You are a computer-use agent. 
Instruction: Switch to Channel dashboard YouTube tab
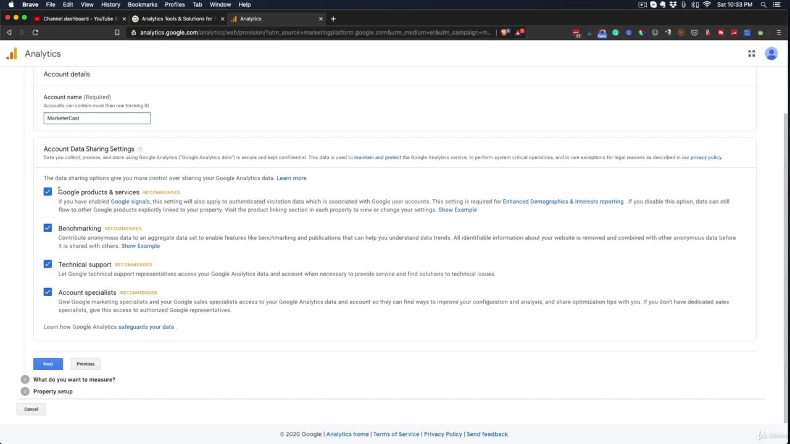coord(78,18)
